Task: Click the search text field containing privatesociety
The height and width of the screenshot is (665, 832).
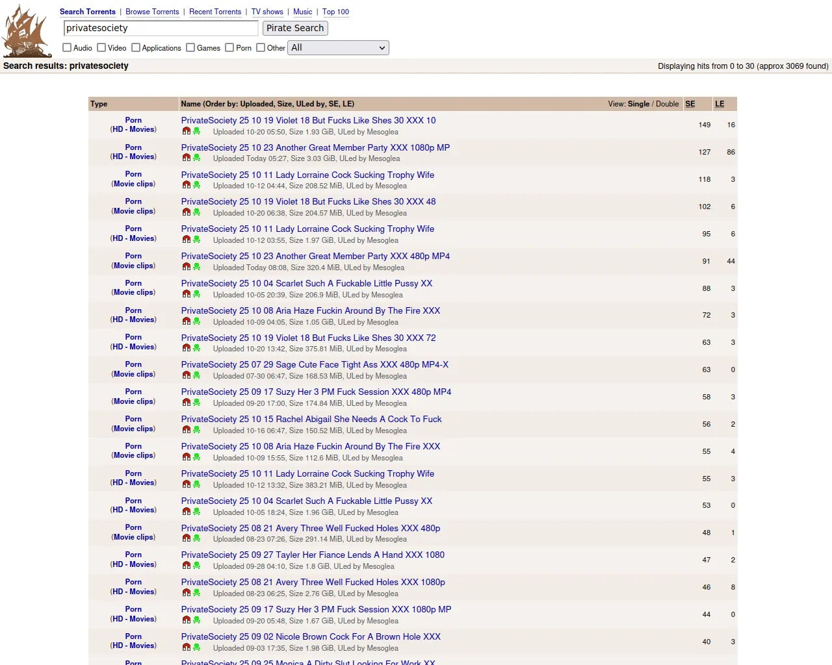Action: pos(161,28)
